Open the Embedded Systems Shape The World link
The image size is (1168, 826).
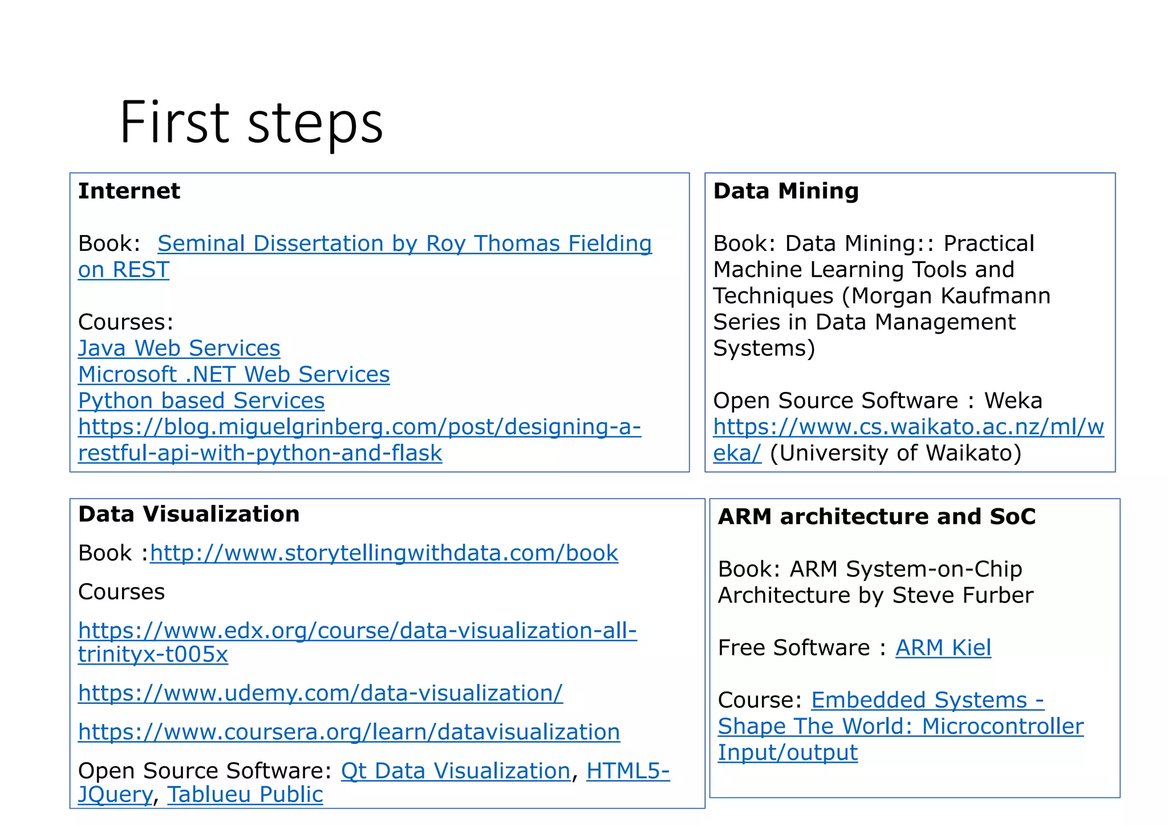[x=901, y=726]
